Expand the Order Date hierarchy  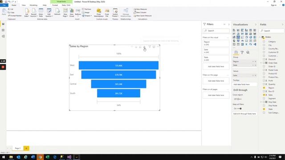click(x=261, y=63)
